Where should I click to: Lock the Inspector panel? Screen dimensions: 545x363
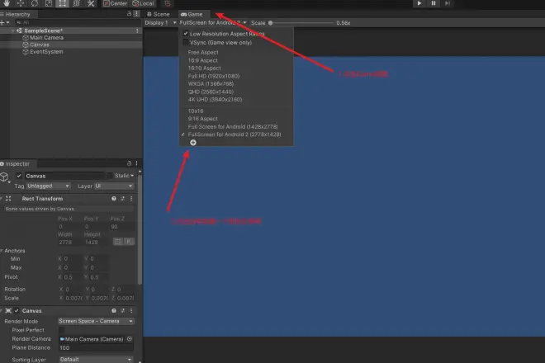click(129, 163)
